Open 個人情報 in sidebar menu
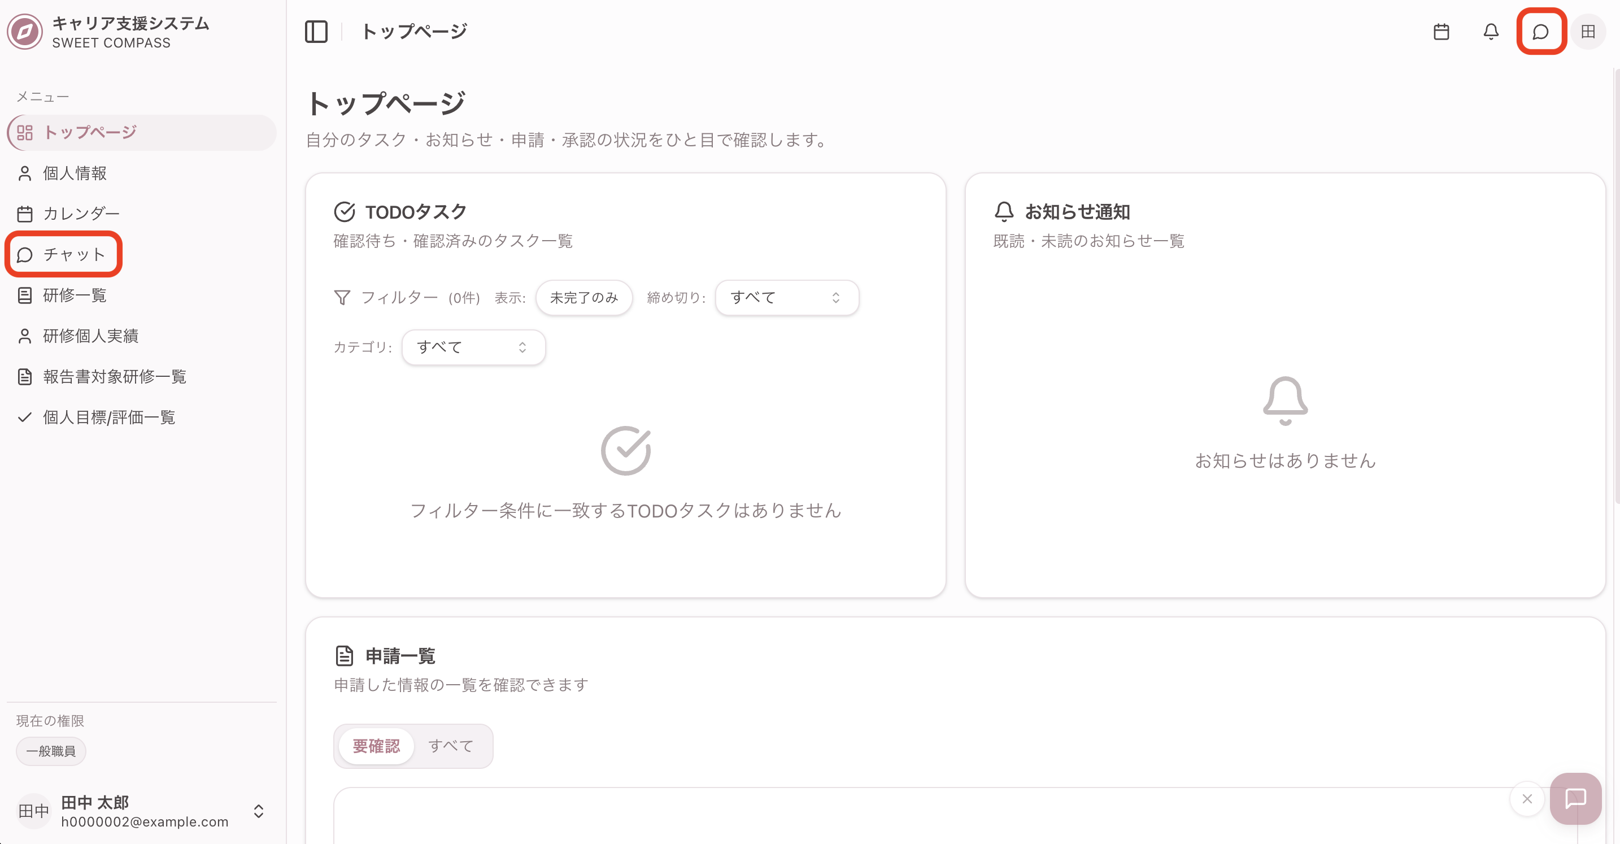Viewport: 1620px width, 844px height. click(x=142, y=173)
